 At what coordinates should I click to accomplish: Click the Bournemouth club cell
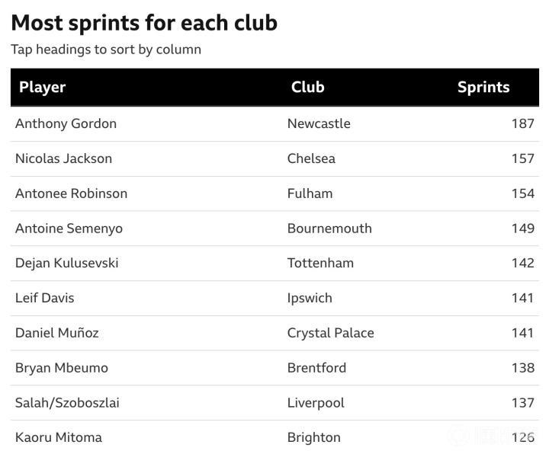pos(329,229)
